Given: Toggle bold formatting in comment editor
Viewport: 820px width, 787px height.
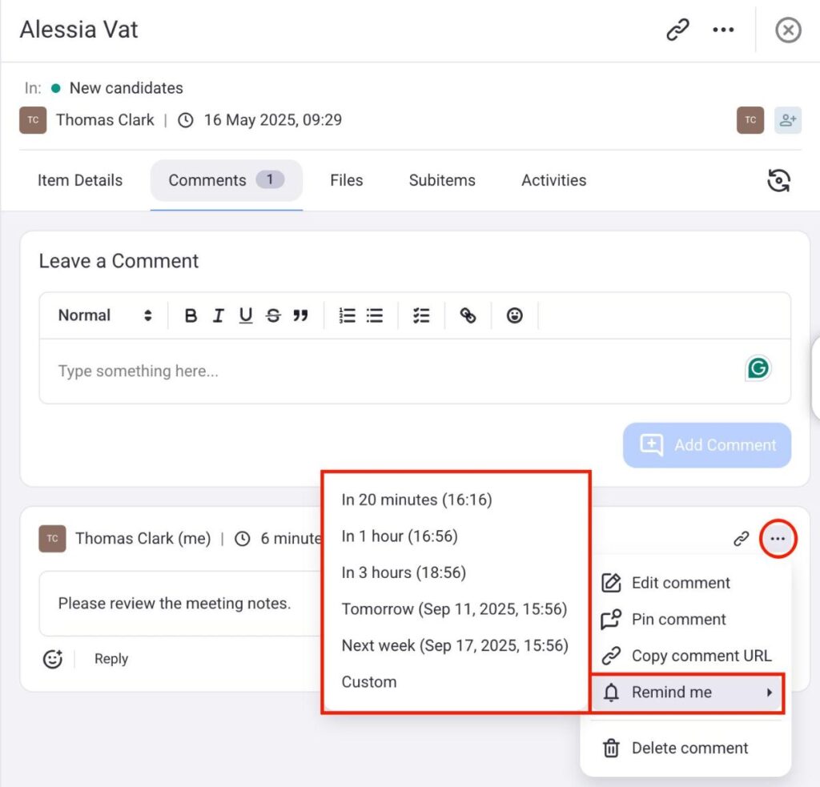Looking at the screenshot, I should [191, 315].
